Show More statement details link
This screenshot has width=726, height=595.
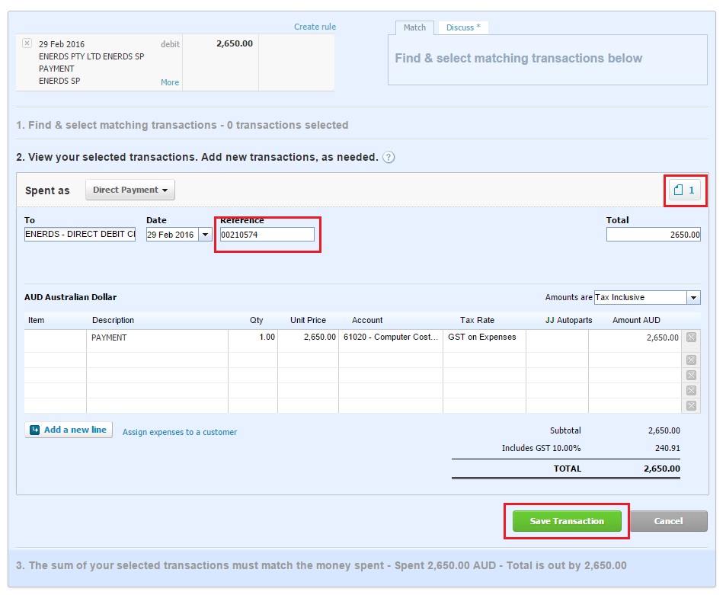(170, 82)
